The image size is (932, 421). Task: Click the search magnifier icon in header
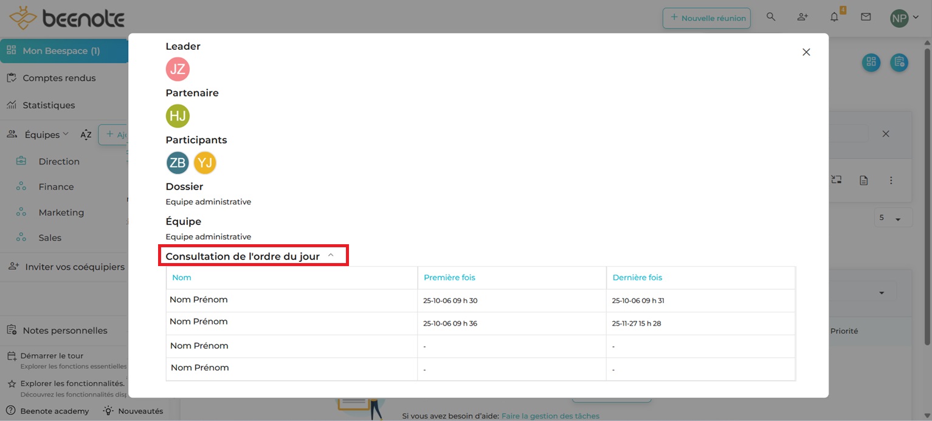(771, 17)
